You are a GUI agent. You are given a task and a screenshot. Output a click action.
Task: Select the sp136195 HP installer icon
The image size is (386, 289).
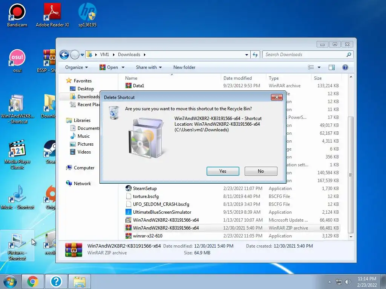click(x=87, y=15)
